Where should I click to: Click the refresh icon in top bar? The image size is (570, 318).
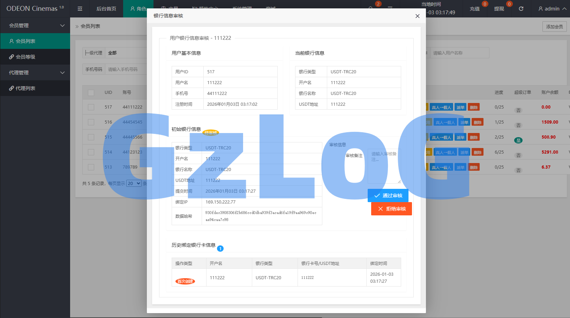(x=521, y=9)
